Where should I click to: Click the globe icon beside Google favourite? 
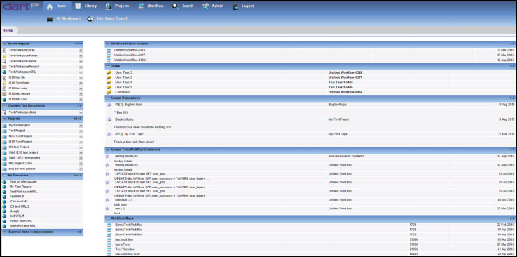pos(4,211)
